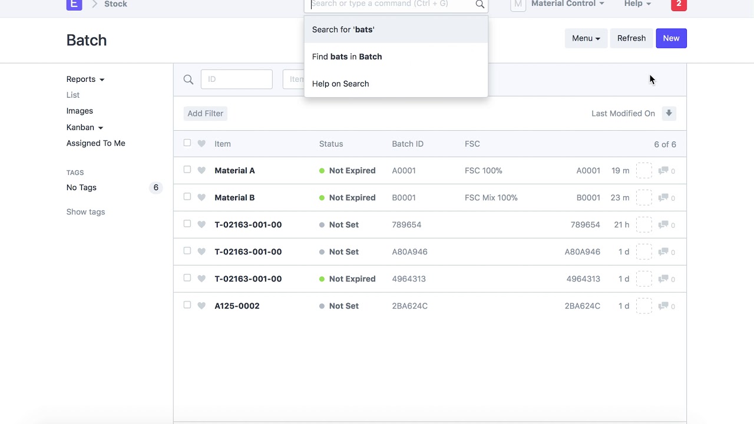Click the Refresh button
754x424 pixels.
631,38
